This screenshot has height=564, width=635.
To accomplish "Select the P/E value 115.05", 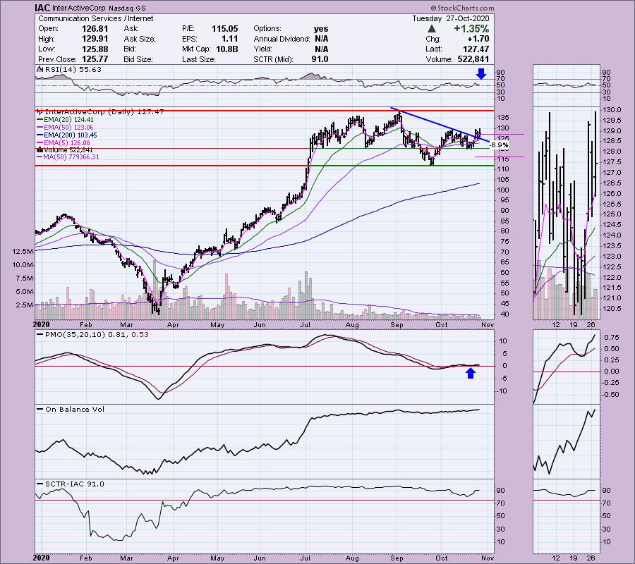I will point(225,29).
